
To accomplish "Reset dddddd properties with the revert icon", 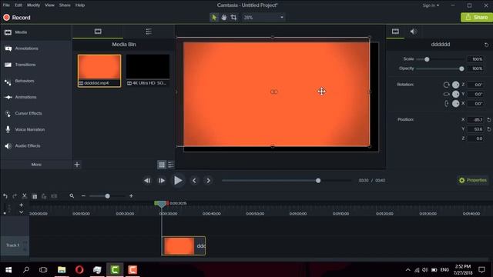I will 486,45.
